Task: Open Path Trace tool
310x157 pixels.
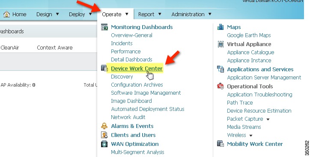Action: (x=240, y=103)
